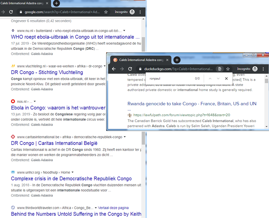
Task: Expand options arrow for www.vluchteling.nl result
Action: [x=104, y=66]
